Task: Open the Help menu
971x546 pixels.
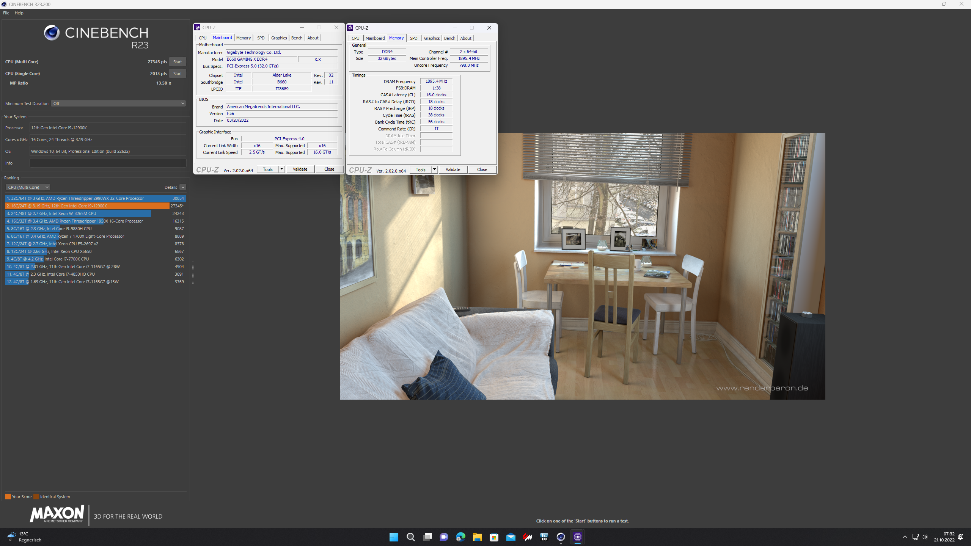Action: (x=19, y=13)
